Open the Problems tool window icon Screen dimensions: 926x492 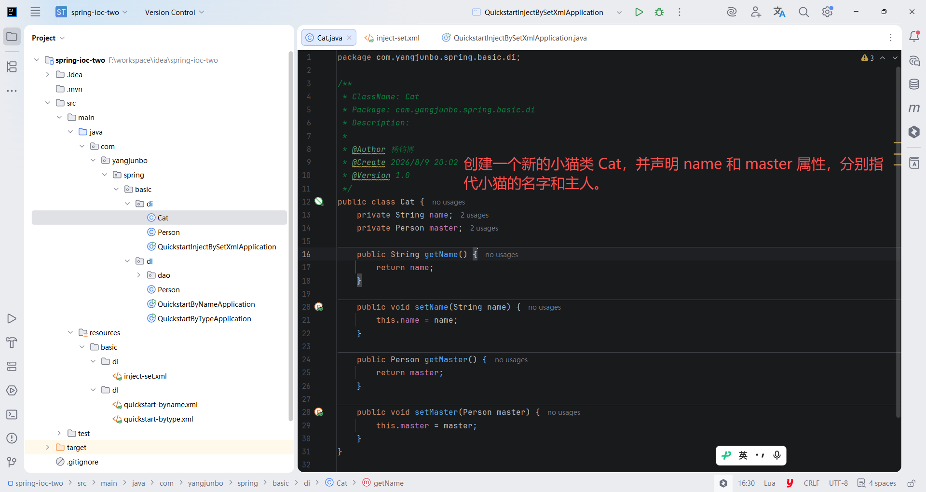point(12,438)
